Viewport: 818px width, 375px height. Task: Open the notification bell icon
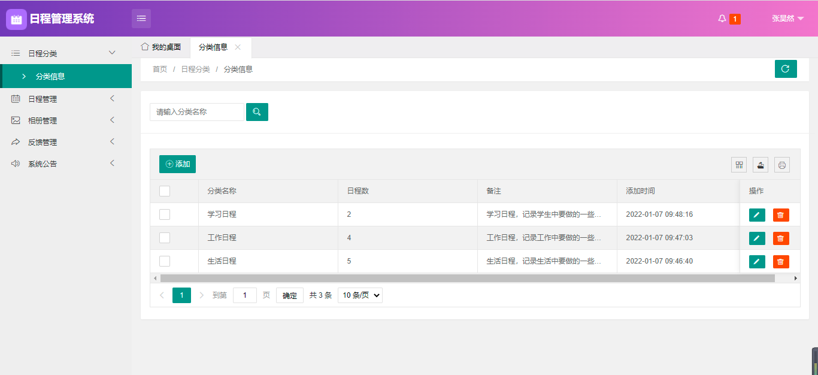coord(722,19)
